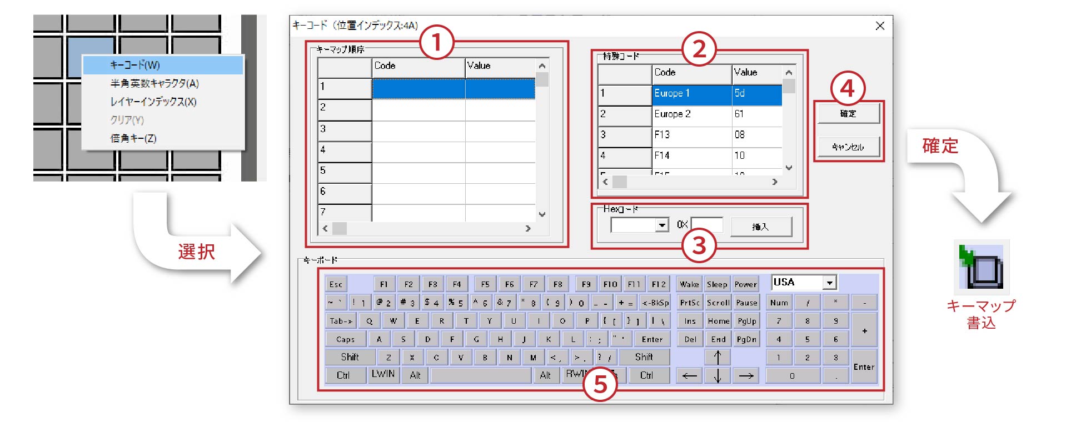Open the Hex code combo box

tap(661, 225)
